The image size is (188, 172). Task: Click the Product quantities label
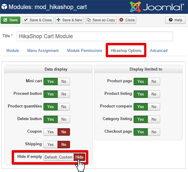[x=25, y=106]
